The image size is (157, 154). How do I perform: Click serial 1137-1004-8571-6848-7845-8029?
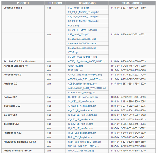[x=128, y=84]
